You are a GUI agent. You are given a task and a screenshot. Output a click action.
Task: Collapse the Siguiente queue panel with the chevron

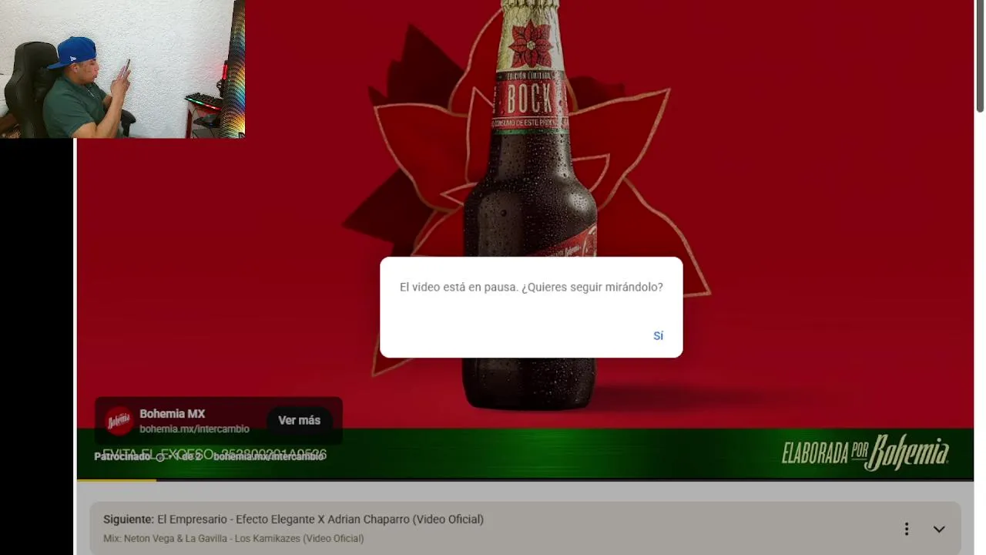[x=939, y=529]
